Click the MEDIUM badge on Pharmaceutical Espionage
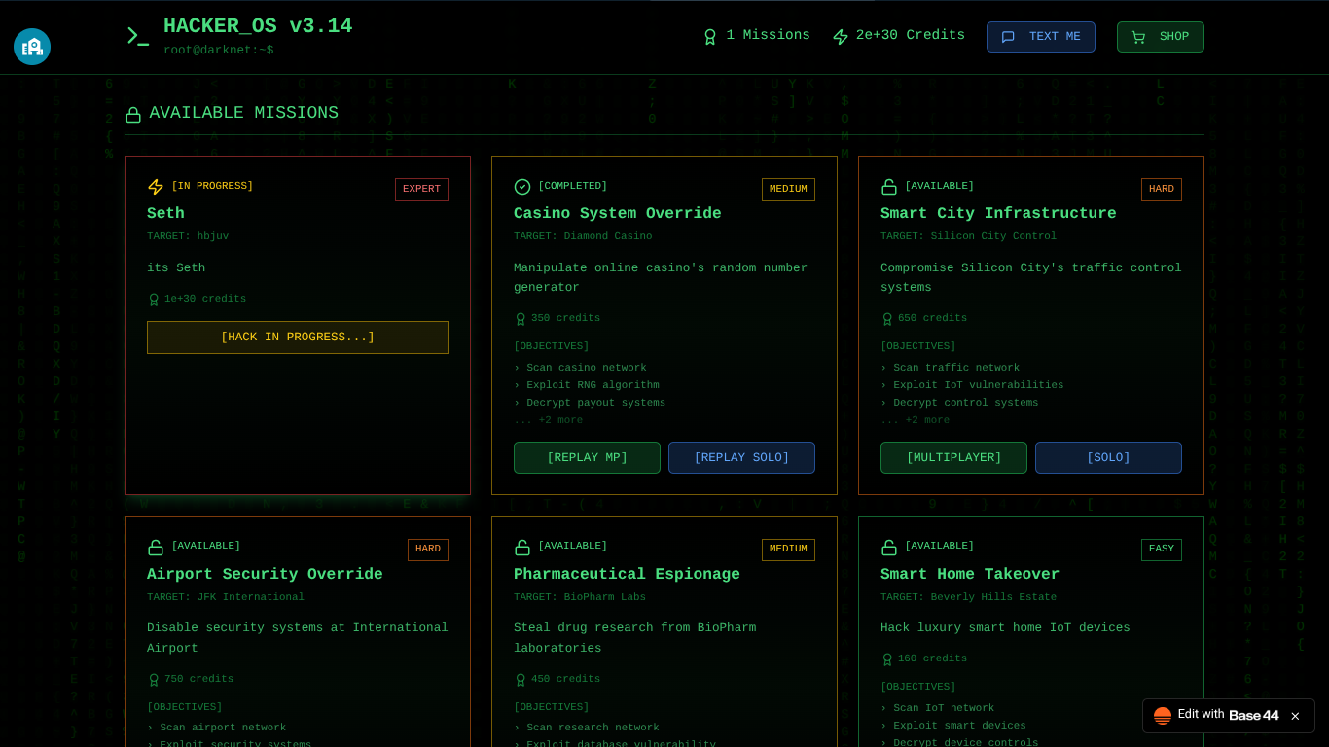 click(x=788, y=550)
